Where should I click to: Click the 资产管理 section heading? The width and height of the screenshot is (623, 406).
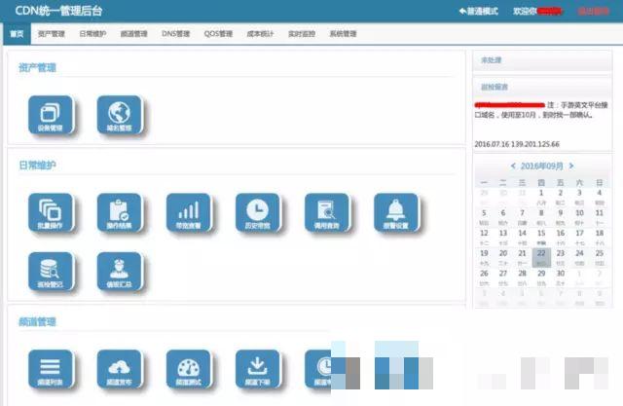[x=37, y=67]
